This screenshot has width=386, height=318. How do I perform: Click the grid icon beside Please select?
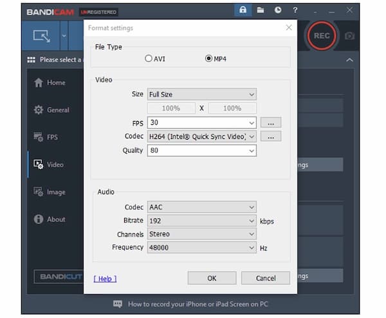point(32,60)
